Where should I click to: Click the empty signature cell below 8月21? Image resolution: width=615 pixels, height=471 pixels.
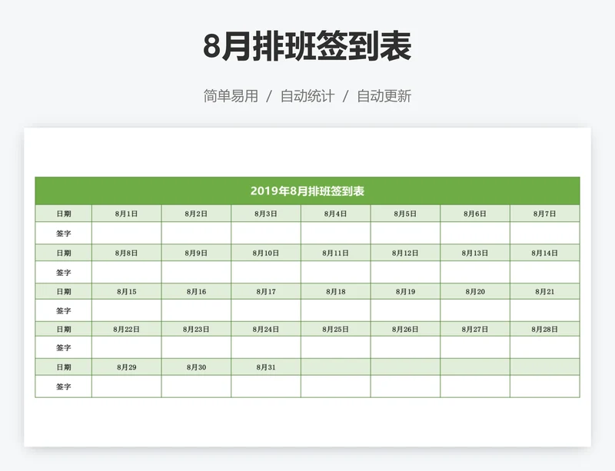(x=545, y=310)
